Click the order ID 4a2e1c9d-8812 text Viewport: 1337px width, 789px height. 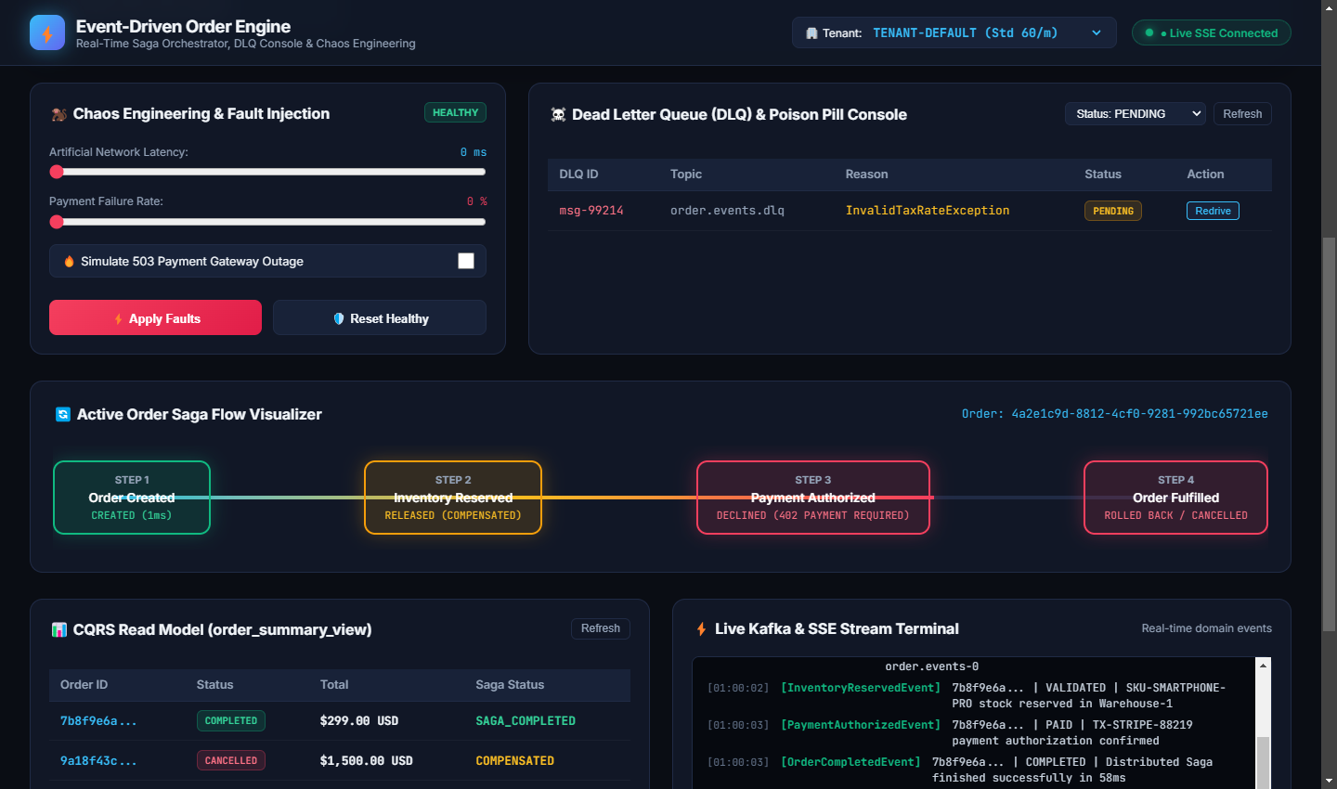pyautogui.click(x=1114, y=414)
